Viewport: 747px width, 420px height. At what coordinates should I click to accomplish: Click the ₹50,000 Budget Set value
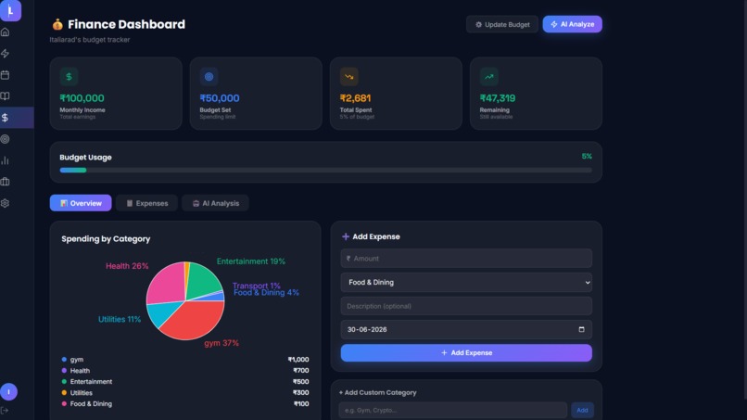pyautogui.click(x=220, y=98)
